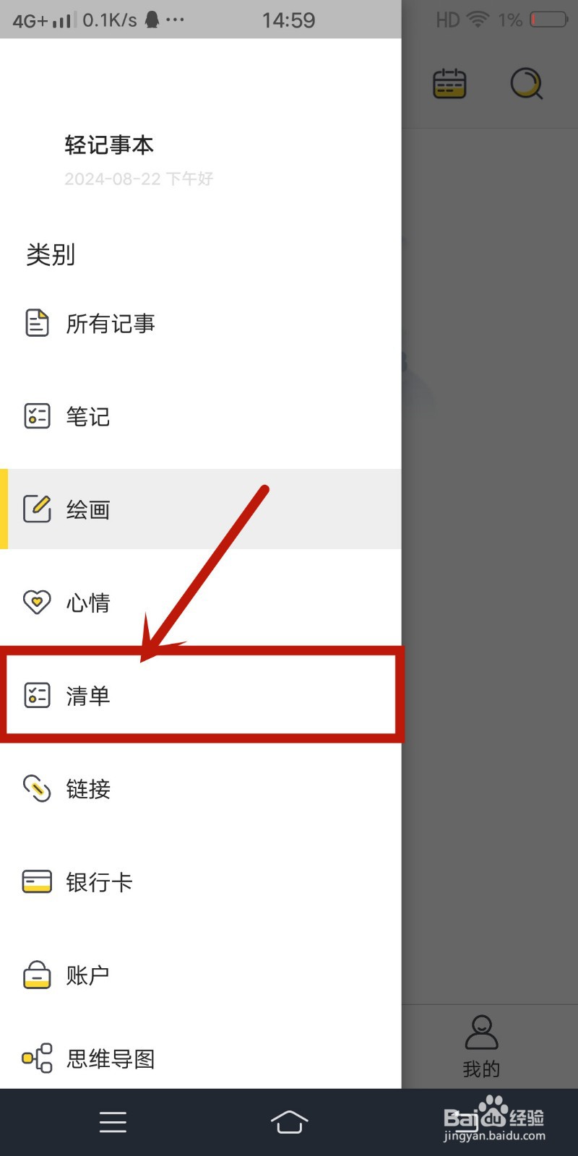Tap the search magnifier icon

(x=527, y=84)
